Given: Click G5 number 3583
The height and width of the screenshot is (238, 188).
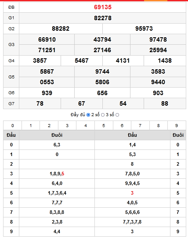Looking at the screenshot, I should [x=158, y=71].
